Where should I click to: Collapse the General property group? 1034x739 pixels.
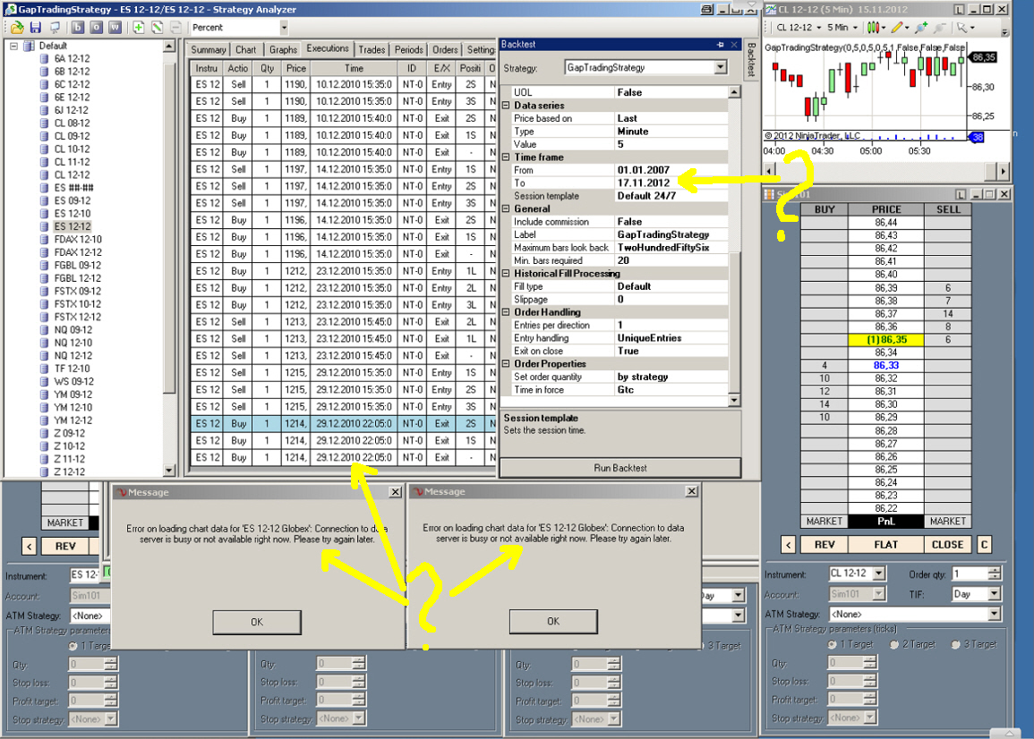point(506,208)
